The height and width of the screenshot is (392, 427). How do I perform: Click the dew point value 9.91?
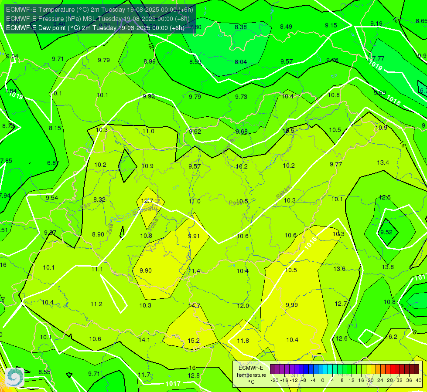pyautogui.click(x=194, y=236)
